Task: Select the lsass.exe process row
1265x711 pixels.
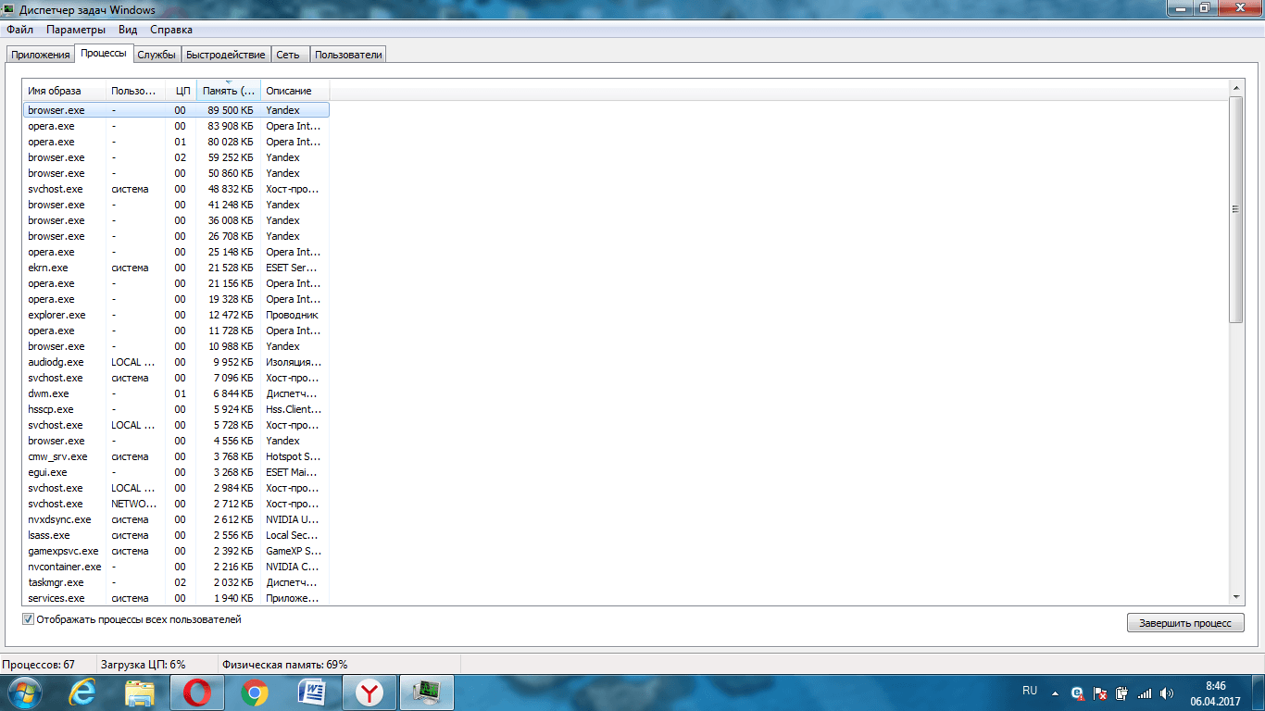Action: pyautogui.click(x=176, y=535)
